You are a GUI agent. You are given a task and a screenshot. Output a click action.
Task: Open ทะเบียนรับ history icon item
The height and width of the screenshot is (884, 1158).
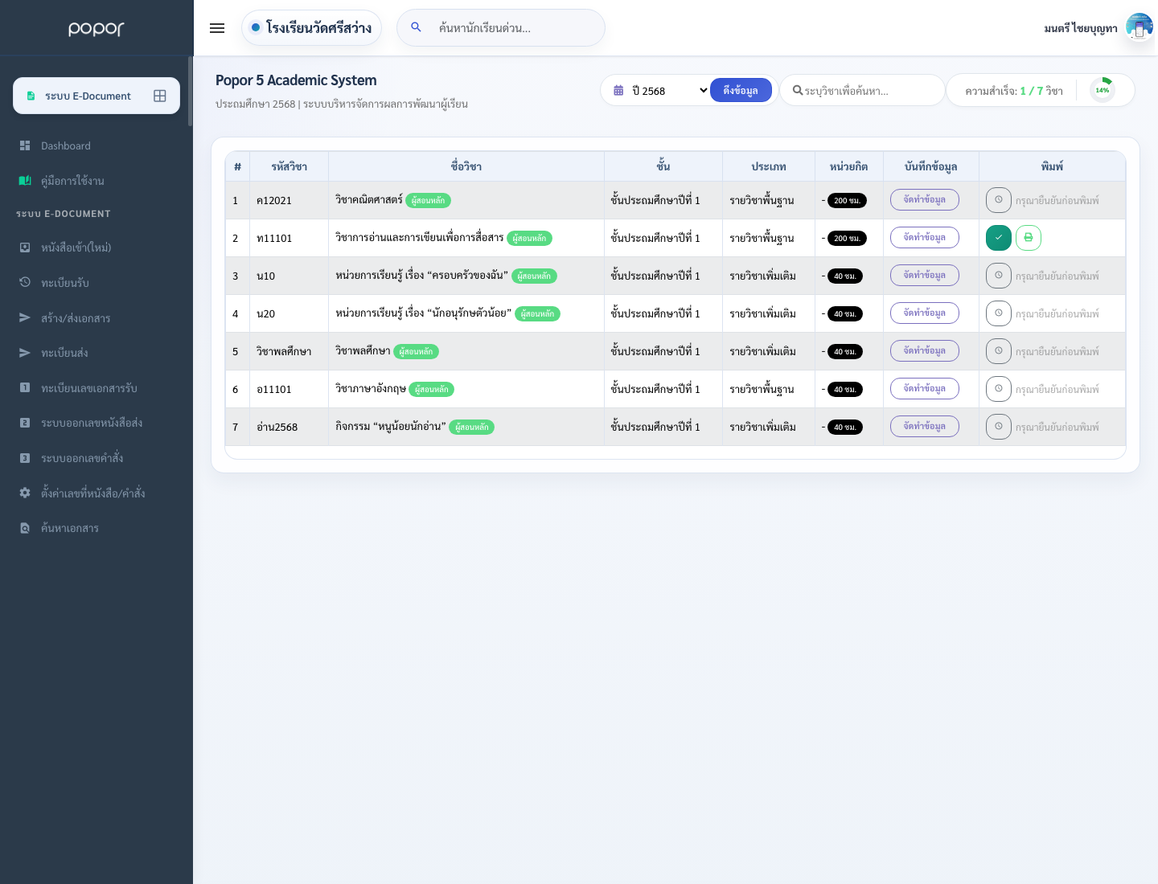[x=64, y=283]
